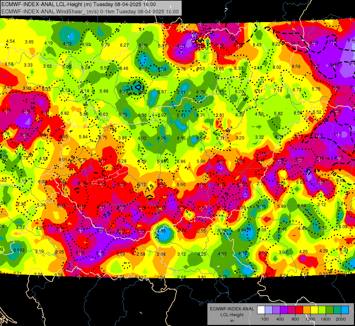The width and height of the screenshot is (355, 326).
Task: Click the wind shear value 4.19
Action: click(49, 43)
